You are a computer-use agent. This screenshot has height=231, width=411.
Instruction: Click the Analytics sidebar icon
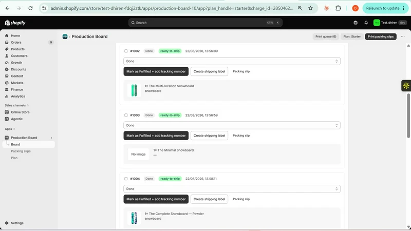pos(7,97)
